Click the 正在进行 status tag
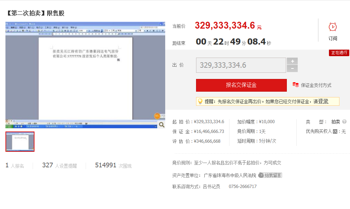The height and width of the screenshot is (209, 350). [x=339, y=53]
